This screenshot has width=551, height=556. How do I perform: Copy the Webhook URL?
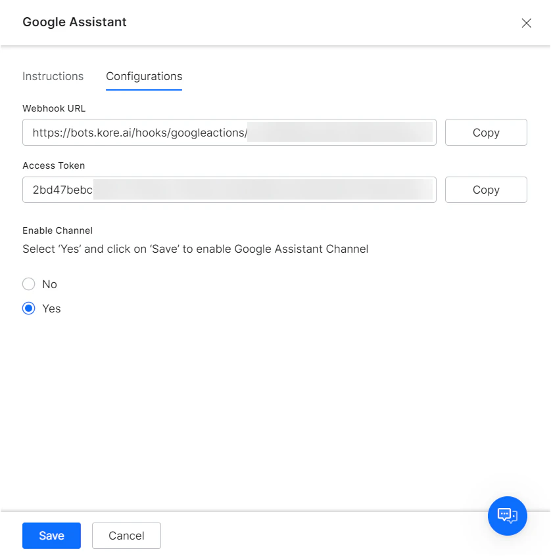486,133
